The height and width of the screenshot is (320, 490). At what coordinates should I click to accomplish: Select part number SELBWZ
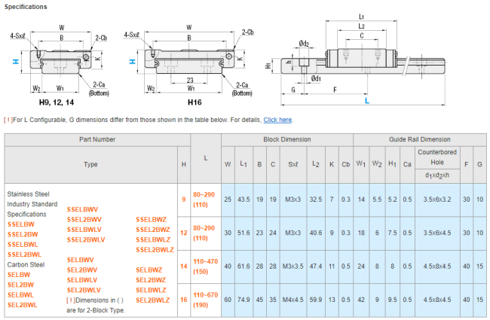click(149, 270)
